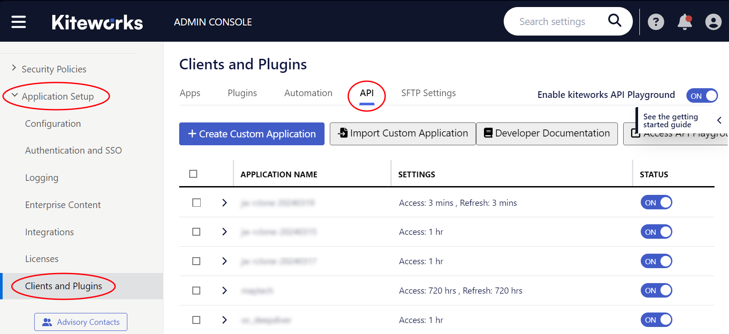Viewport: 729px width, 334px height.
Task: Turn off status toggle for second application row
Action: (656, 232)
